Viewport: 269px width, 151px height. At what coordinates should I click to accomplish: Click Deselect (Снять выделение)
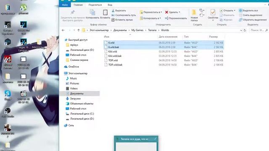pyautogui.click(x=251, y=15)
